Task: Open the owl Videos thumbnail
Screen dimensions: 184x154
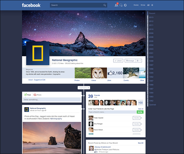Action: (99, 73)
